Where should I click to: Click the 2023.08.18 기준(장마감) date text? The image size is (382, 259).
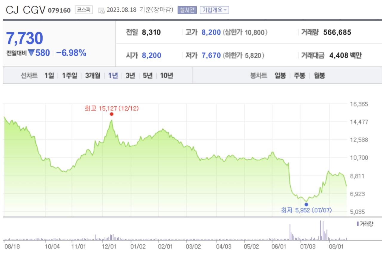140,10
